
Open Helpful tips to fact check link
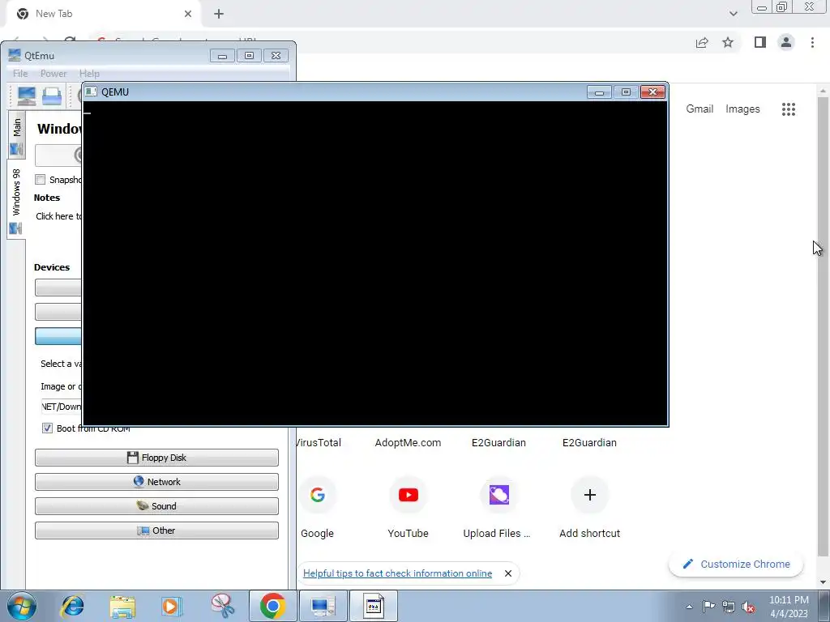tap(397, 573)
